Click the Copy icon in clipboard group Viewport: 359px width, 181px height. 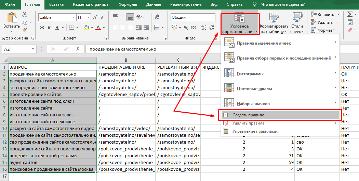[x=25, y=22]
